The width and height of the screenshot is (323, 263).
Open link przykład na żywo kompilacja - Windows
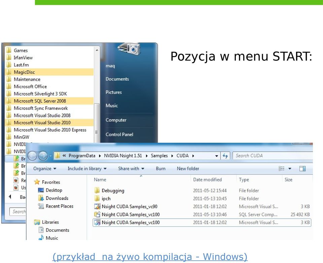click(x=150, y=257)
